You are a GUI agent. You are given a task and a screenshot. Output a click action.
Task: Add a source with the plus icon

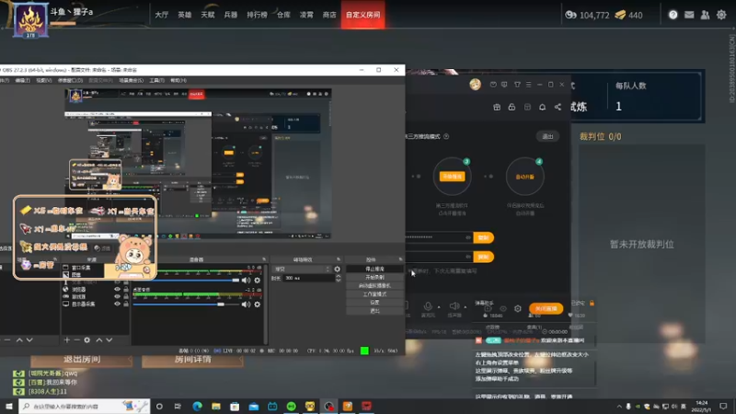coord(66,339)
